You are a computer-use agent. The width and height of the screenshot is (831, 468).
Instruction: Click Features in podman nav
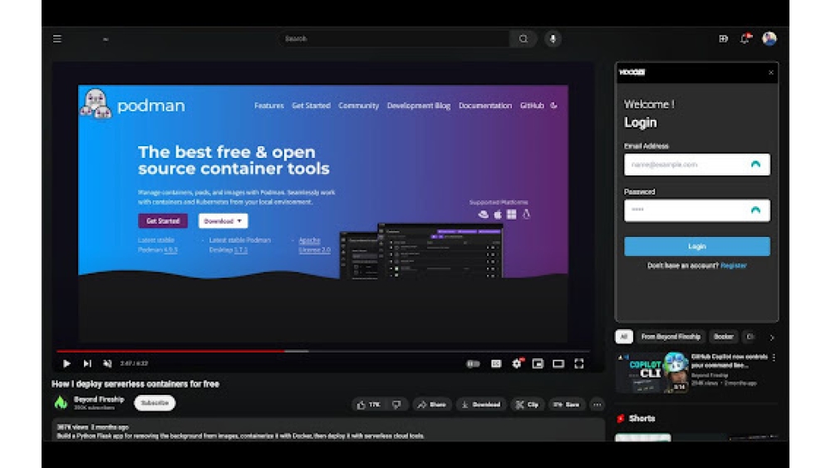point(268,106)
